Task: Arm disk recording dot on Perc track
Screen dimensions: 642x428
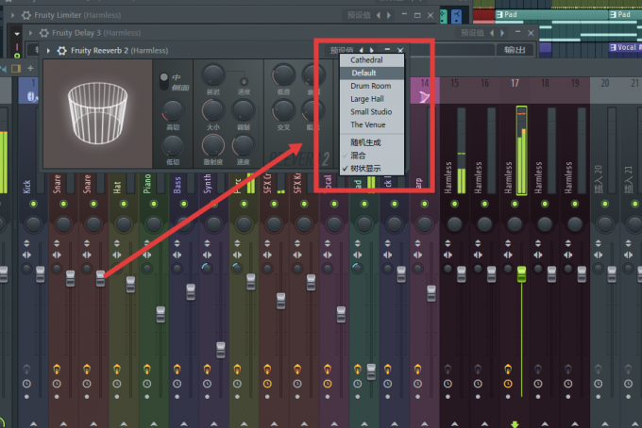Action: coord(237,397)
